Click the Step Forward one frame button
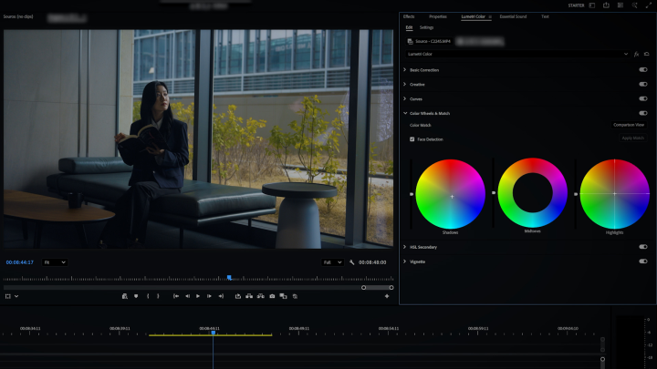The height and width of the screenshot is (369, 657). (209, 296)
